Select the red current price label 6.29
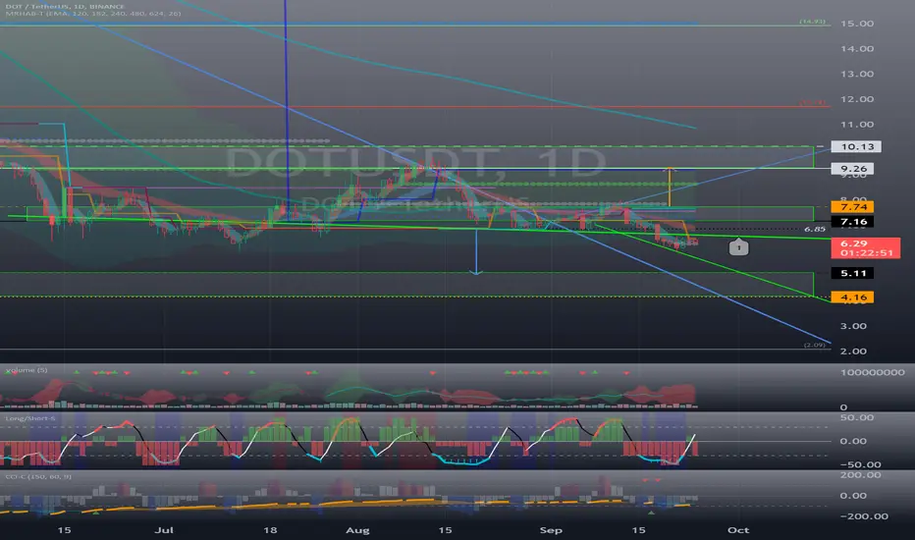This screenshot has height=540, width=915. pos(865,248)
